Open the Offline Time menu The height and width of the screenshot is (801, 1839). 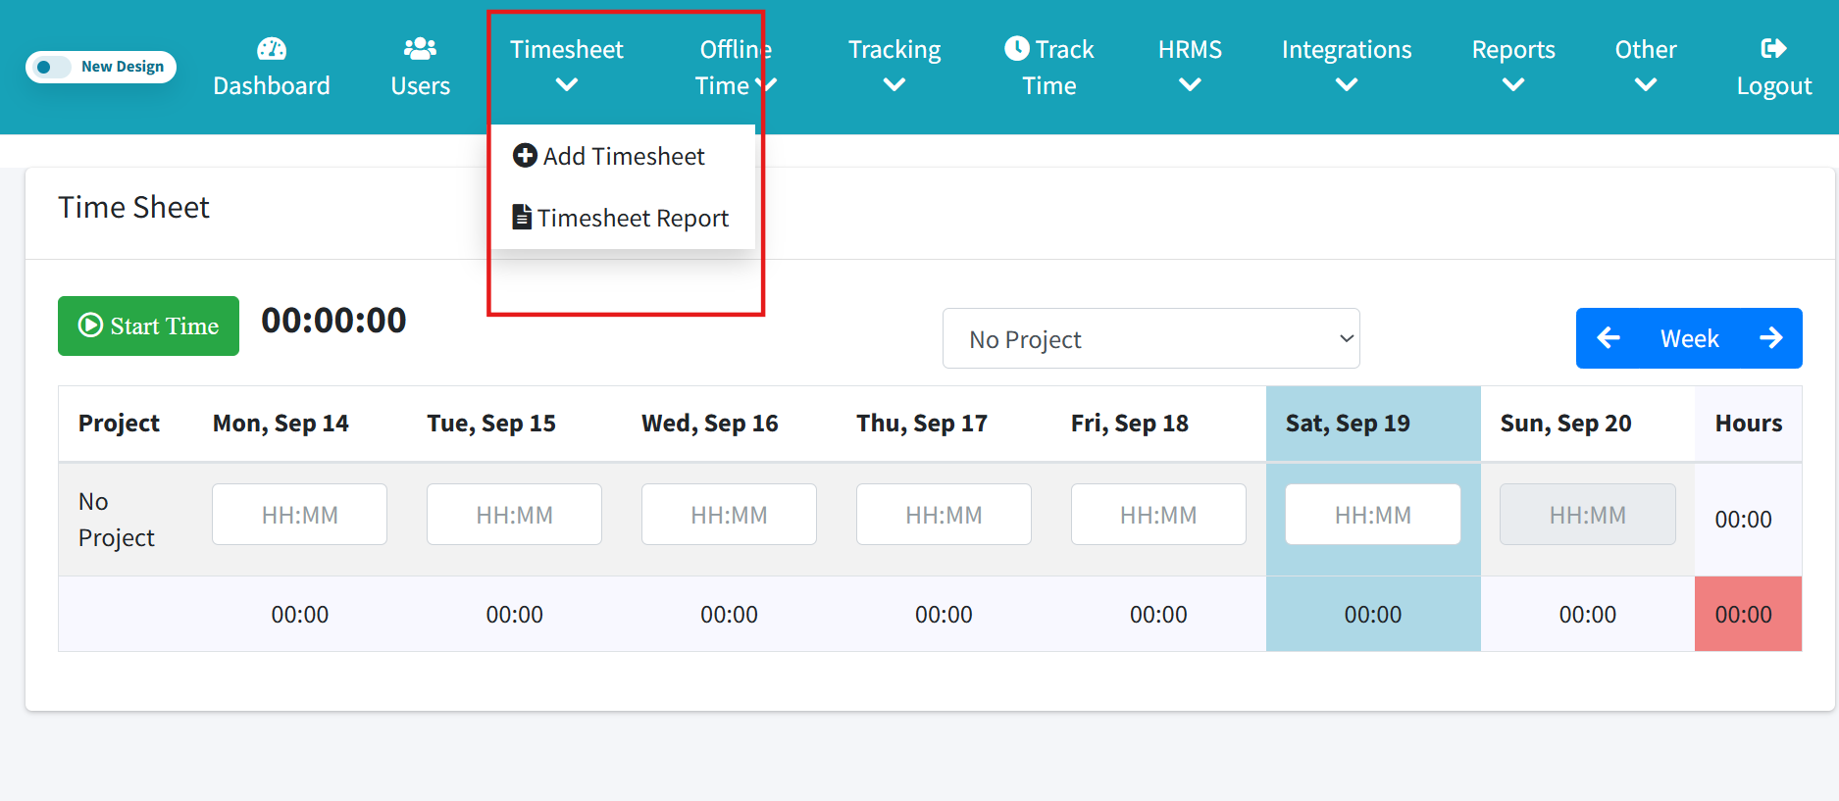pos(736,67)
